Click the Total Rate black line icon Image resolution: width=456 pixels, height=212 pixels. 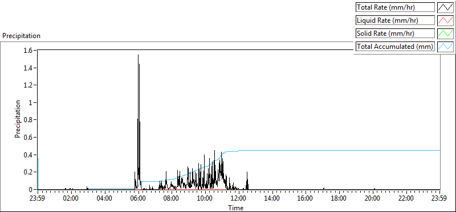coord(445,7)
